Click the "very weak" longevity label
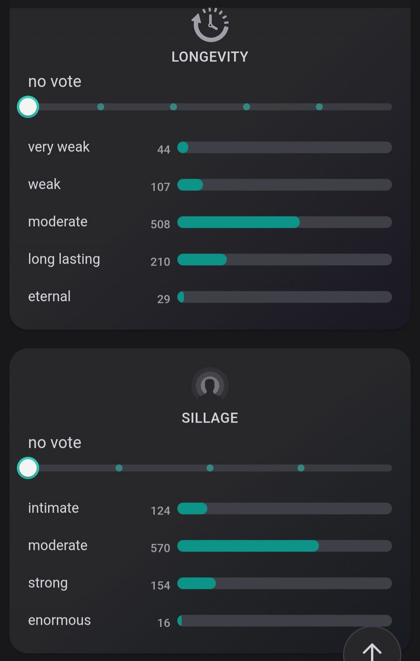 pos(59,147)
